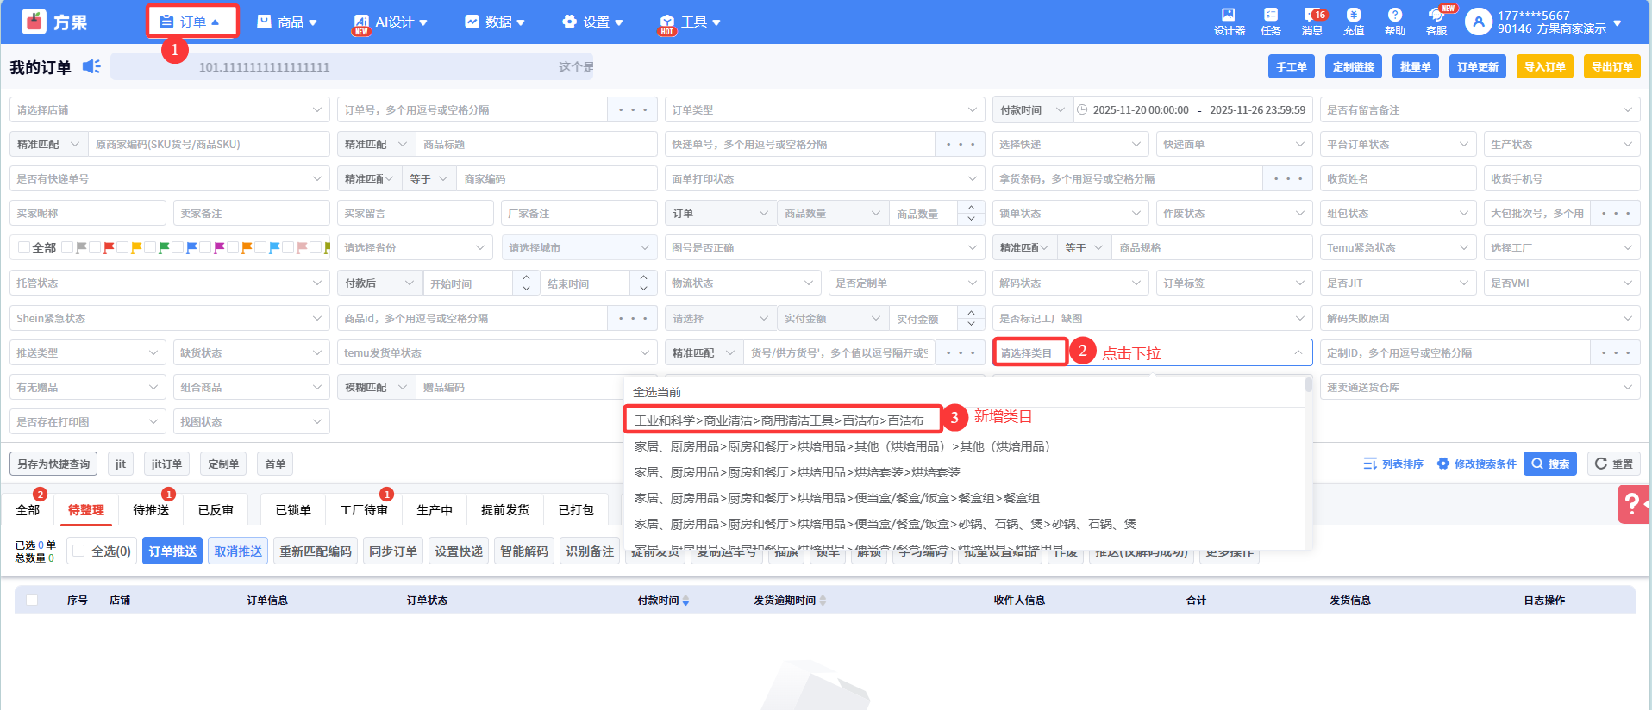Check the 全部 flags checkbox
1652x710 pixels.
[x=24, y=248]
